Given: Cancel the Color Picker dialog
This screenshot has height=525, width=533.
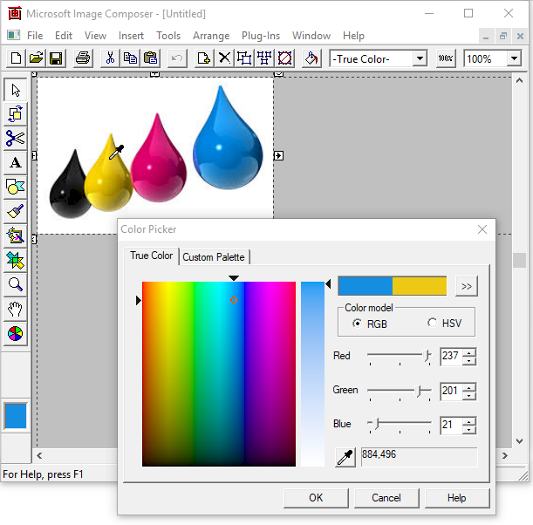Looking at the screenshot, I should click(386, 498).
